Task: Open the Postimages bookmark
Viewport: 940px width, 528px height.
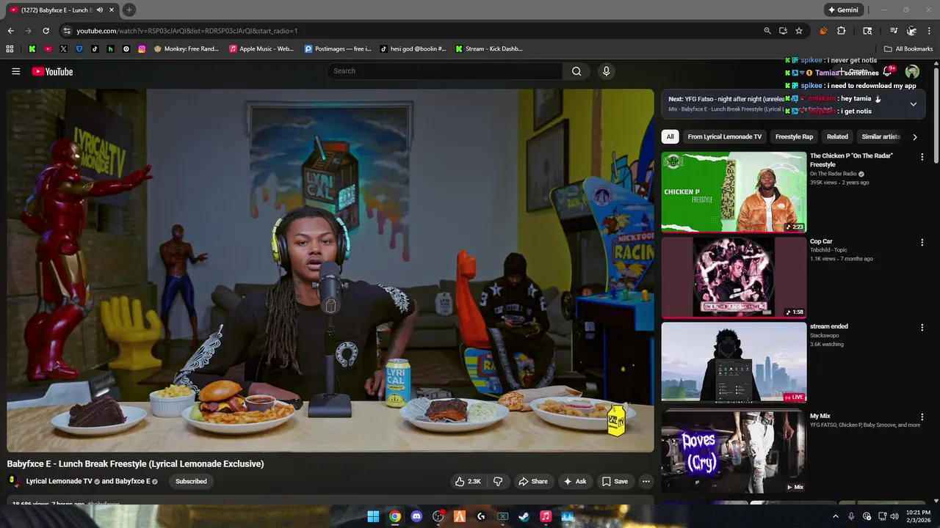Action: click(x=338, y=49)
